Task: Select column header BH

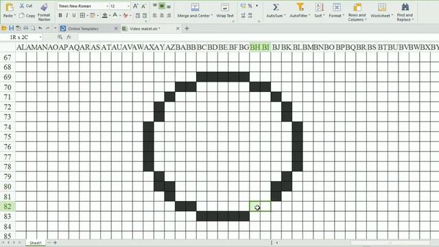Action: click(x=254, y=47)
